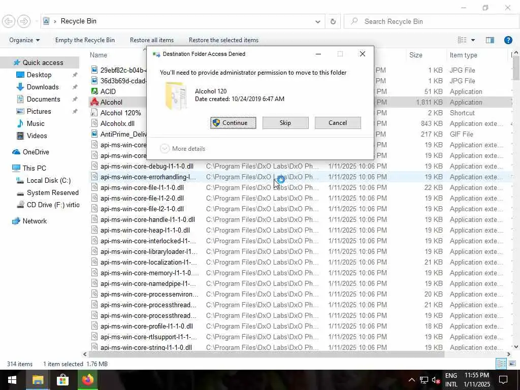Click File Explorer on the taskbar
This screenshot has height=390, width=520.
(x=38, y=380)
